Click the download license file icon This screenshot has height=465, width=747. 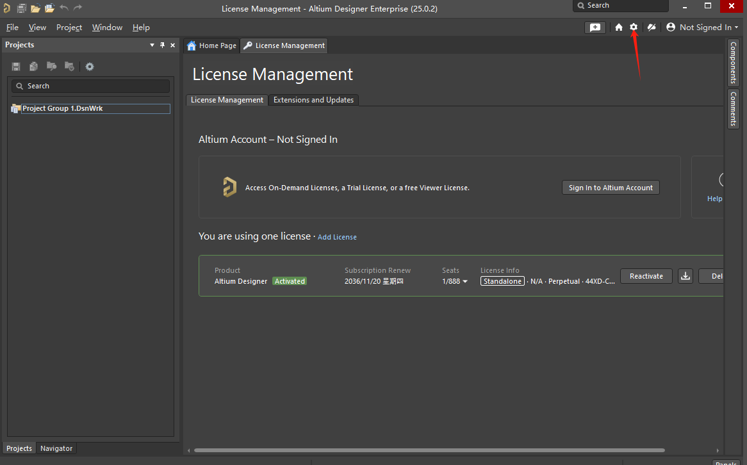coord(685,276)
